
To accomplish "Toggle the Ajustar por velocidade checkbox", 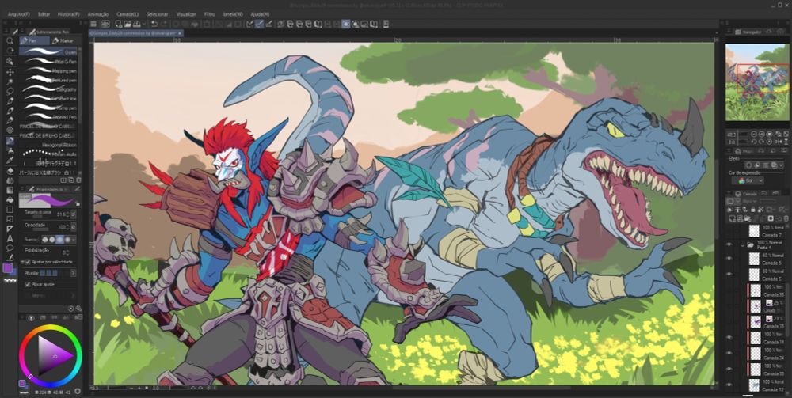I will click(27, 263).
